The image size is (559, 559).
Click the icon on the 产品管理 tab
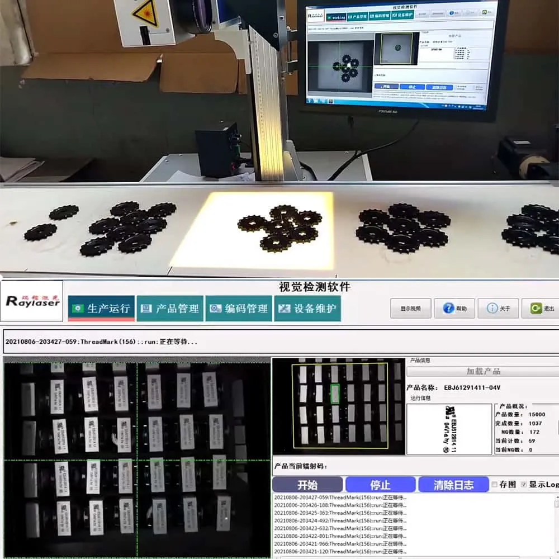[146, 309]
